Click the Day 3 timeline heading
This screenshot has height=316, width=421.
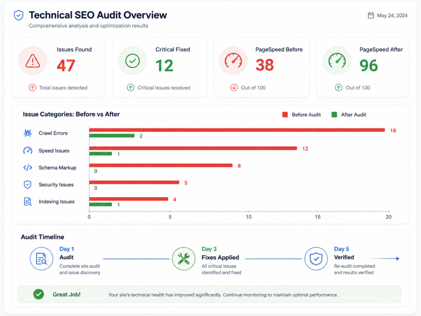pyautogui.click(x=209, y=249)
